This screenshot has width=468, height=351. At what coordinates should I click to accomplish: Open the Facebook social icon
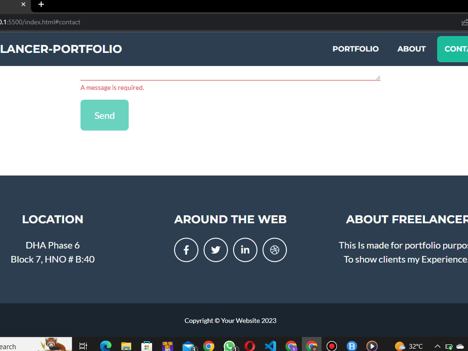(186, 250)
